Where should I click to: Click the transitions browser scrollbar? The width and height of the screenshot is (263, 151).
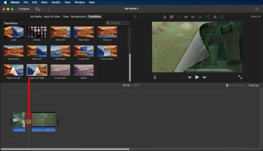pos(130,67)
